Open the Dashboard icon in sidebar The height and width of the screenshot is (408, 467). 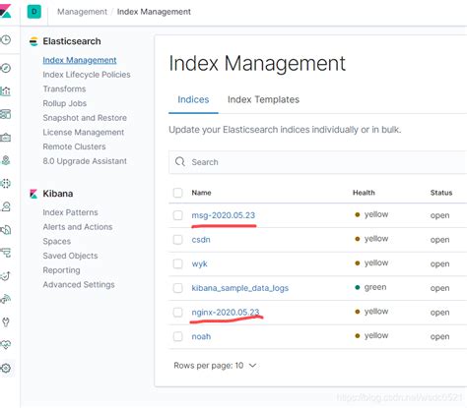[x=6, y=114]
